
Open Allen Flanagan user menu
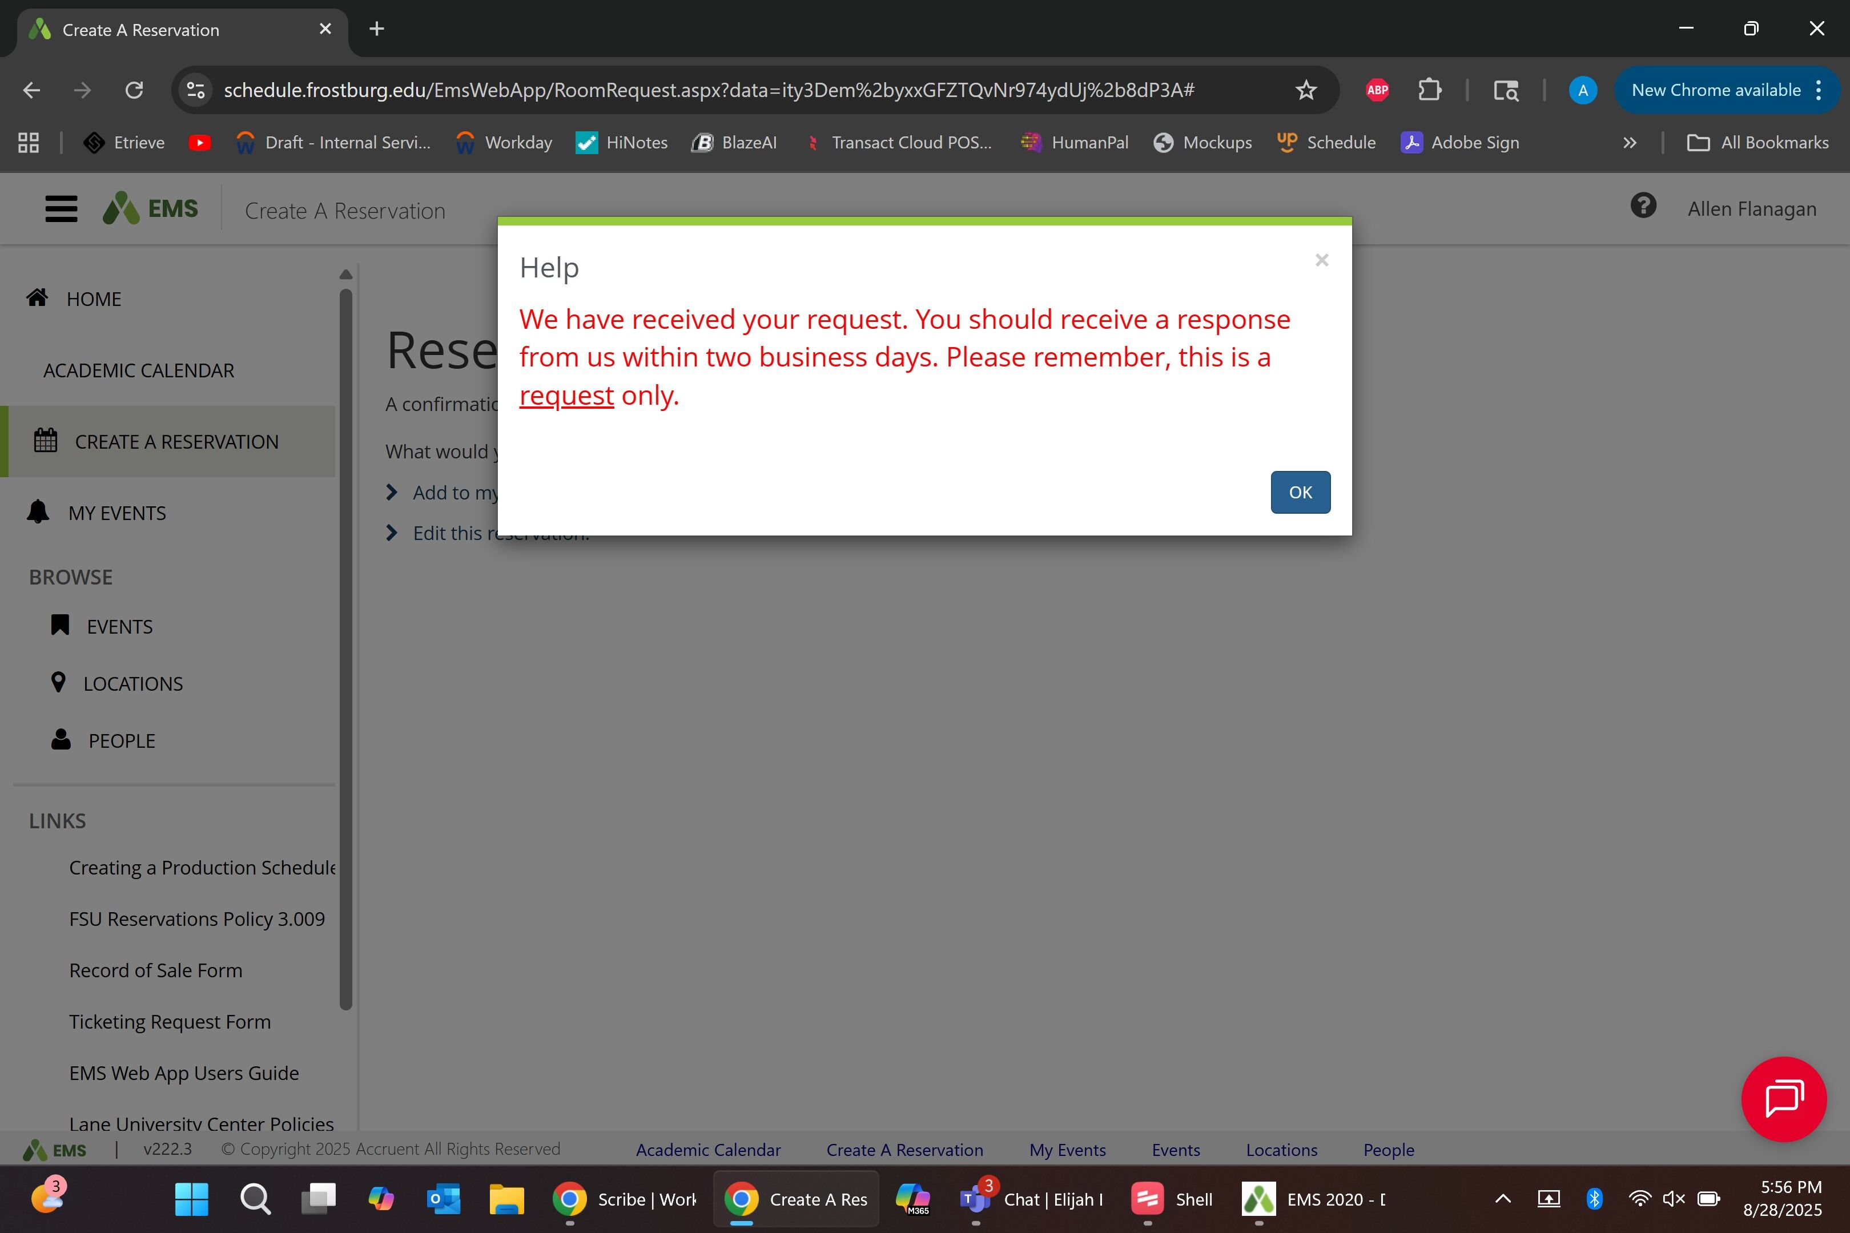point(1751,209)
